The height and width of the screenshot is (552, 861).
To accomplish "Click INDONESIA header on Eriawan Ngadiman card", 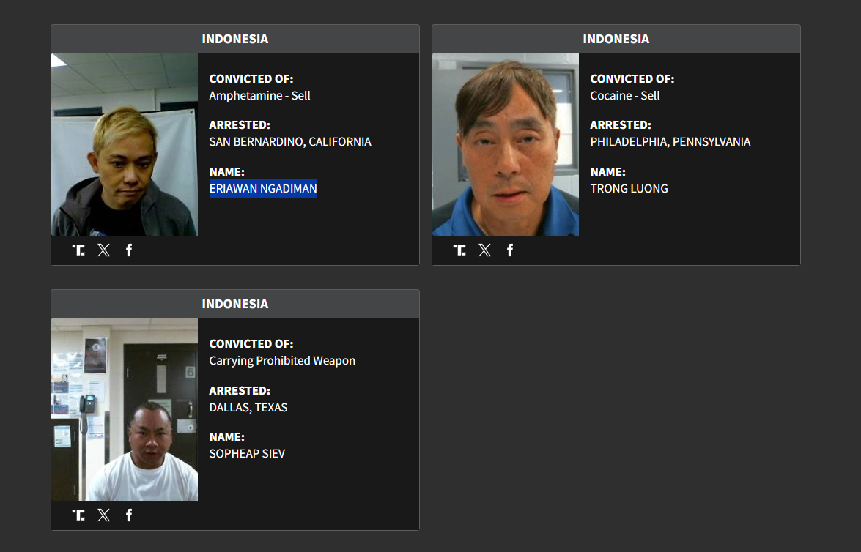I will click(235, 39).
